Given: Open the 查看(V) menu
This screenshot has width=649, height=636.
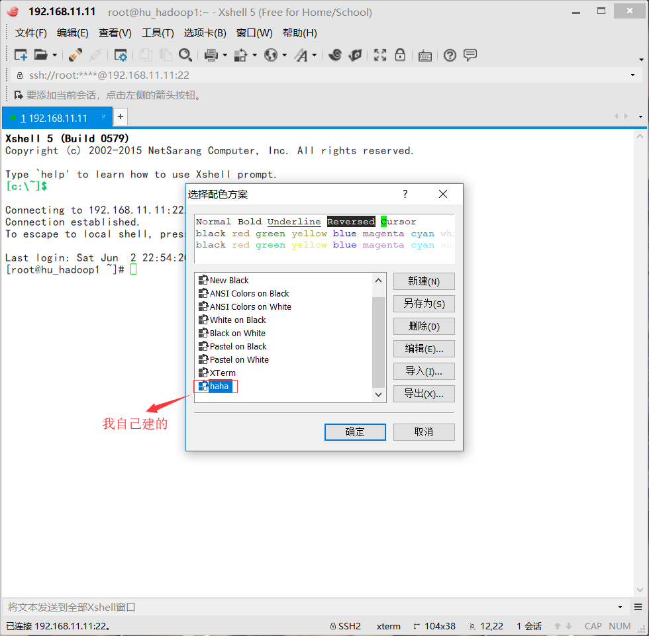Looking at the screenshot, I should pos(115,32).
